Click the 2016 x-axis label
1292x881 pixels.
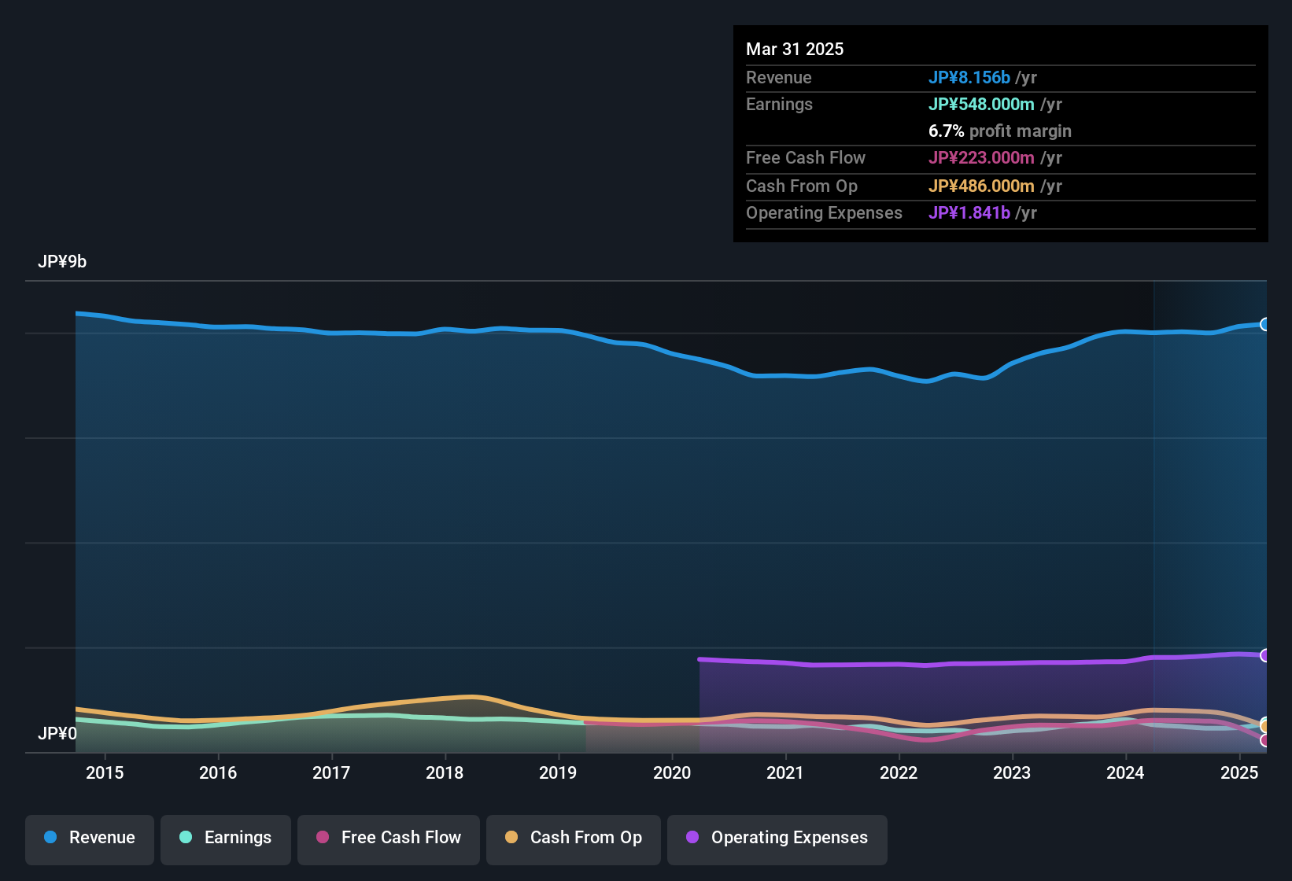coord(218,772)
